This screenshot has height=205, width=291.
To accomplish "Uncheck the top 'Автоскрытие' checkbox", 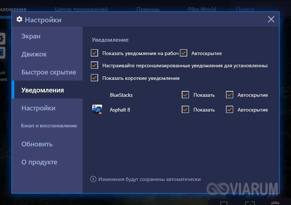I will tap(184, 53).
